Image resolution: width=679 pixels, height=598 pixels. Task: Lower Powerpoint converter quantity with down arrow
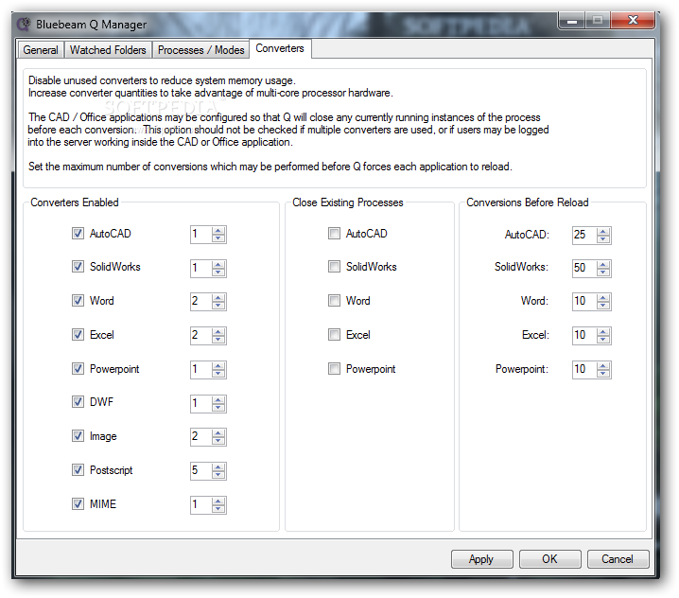218,374
